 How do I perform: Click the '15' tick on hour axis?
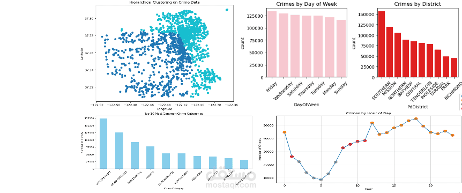(394, 185)
